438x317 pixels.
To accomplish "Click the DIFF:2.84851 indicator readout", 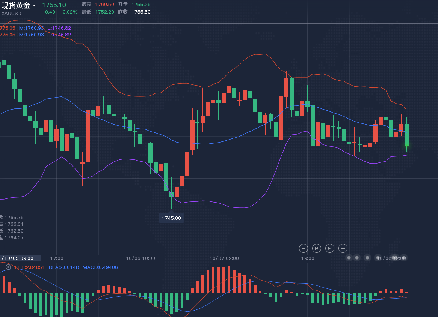I will [x=30, y=267].
